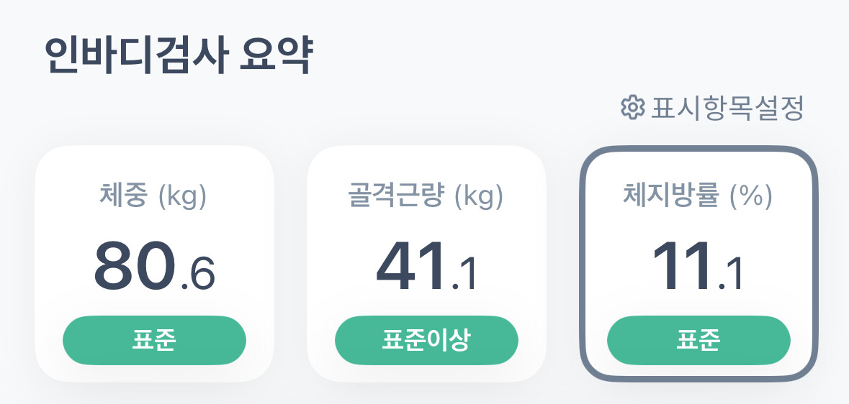Tap the 표준 badge under 체중
Screen dimensions: 849x404
click(x=154, y=340)
